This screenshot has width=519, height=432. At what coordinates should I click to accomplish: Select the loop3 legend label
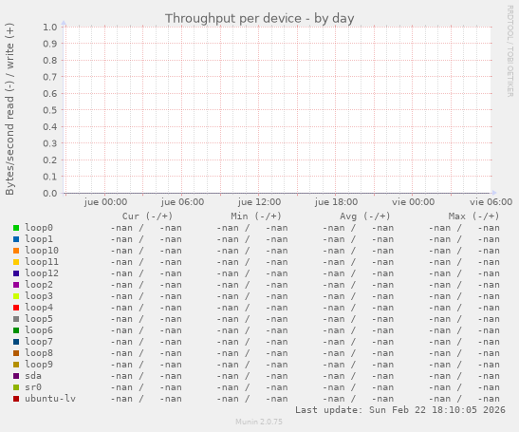coord(39,296)
